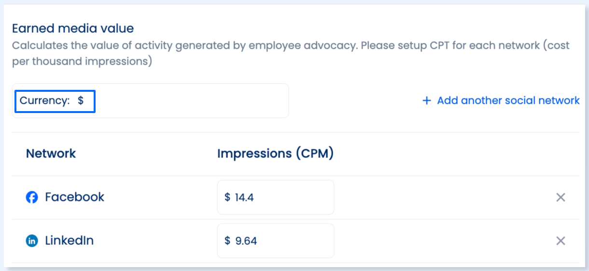The width and height of the screenshot is (589, 271).
Task: Remove the LinkedIn network row
Action: [561, 241]
